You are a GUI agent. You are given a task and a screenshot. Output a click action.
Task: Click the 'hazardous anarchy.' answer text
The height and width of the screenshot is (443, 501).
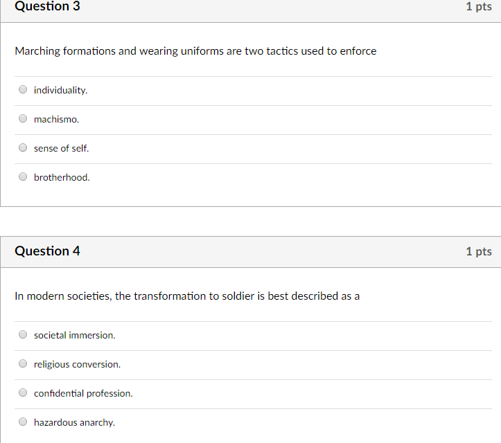point(74,422)
